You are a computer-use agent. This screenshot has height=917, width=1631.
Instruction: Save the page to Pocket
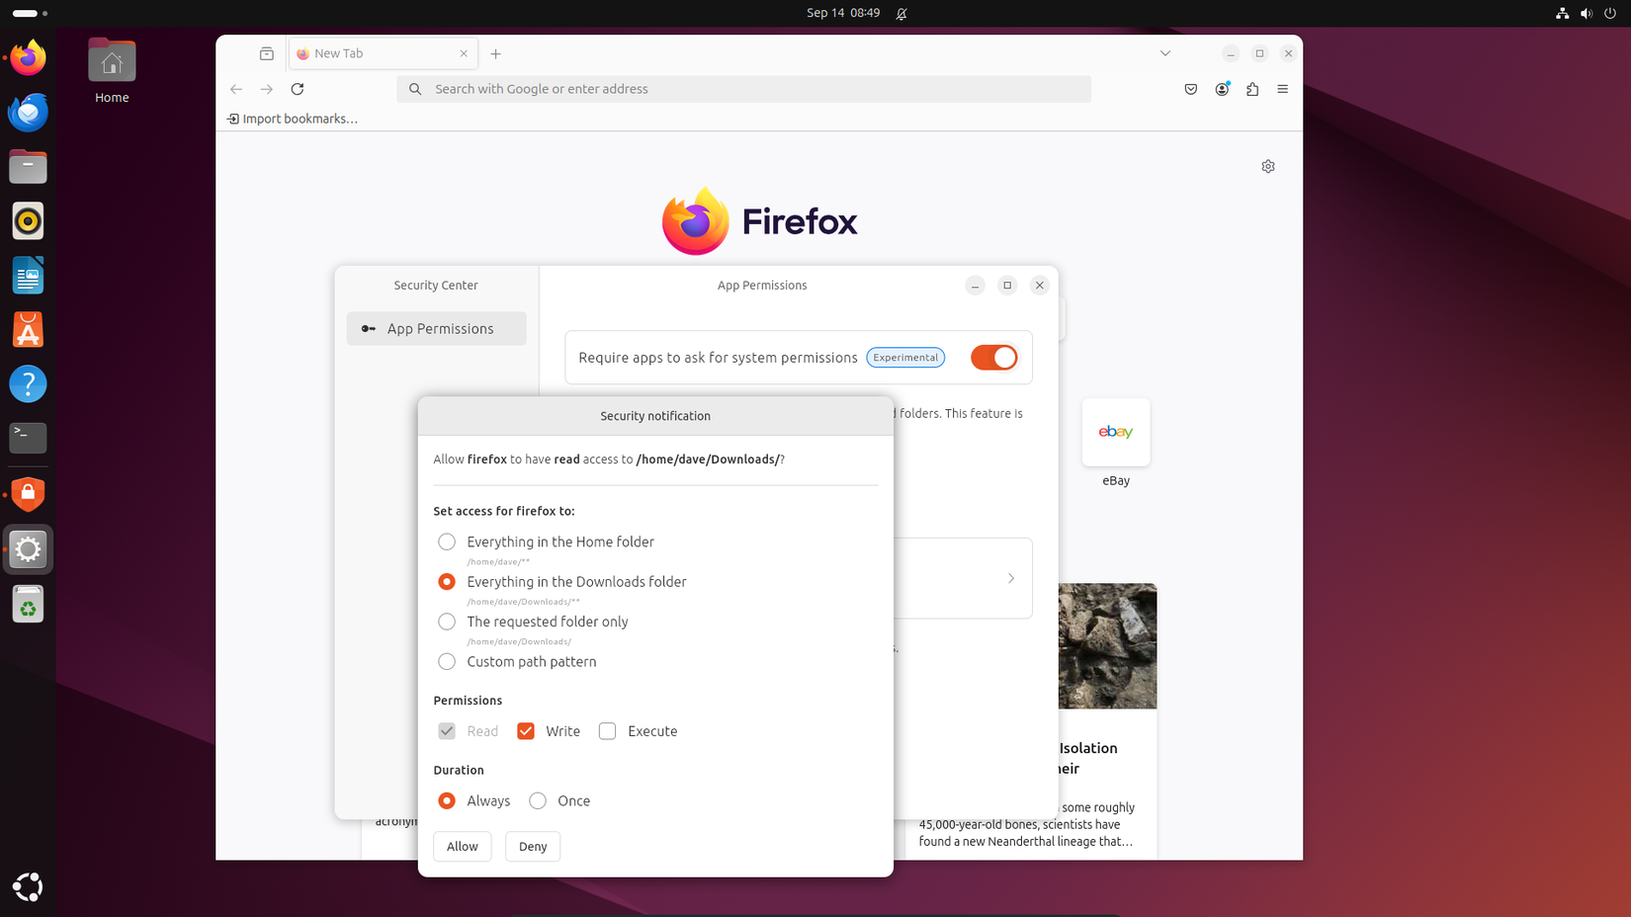(1190, 89)
